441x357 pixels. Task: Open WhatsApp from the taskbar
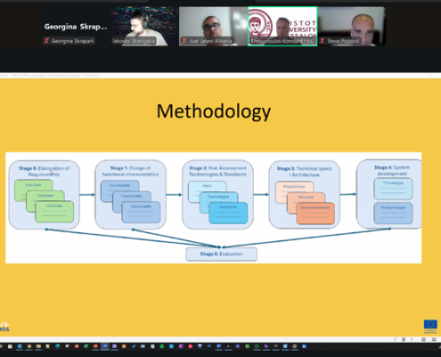(x=257, y=346)
